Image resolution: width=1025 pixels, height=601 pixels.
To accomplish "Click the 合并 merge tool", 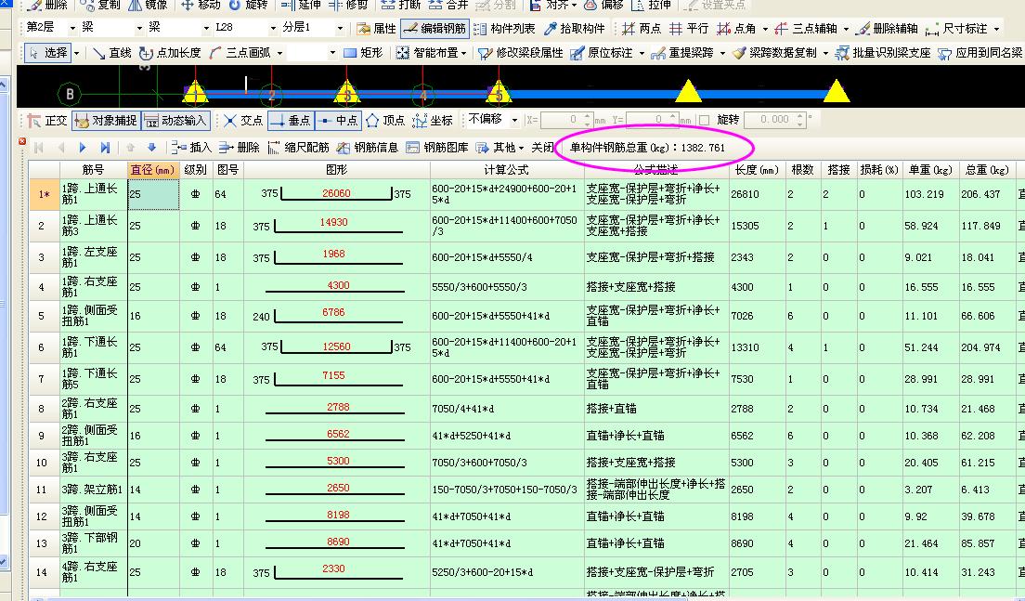I will pos(448,5).
